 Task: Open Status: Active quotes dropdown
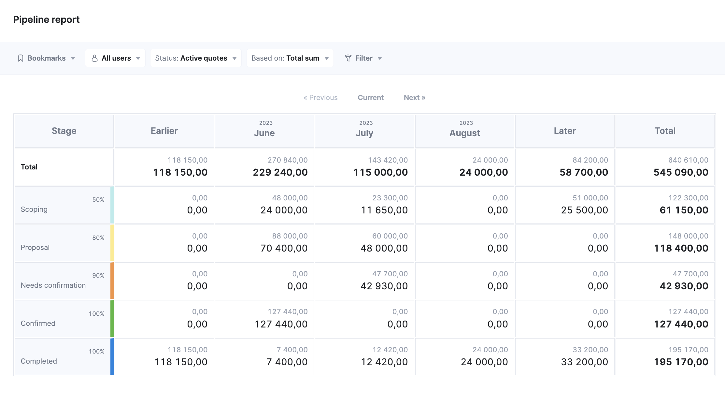click(x=196, y=58)
